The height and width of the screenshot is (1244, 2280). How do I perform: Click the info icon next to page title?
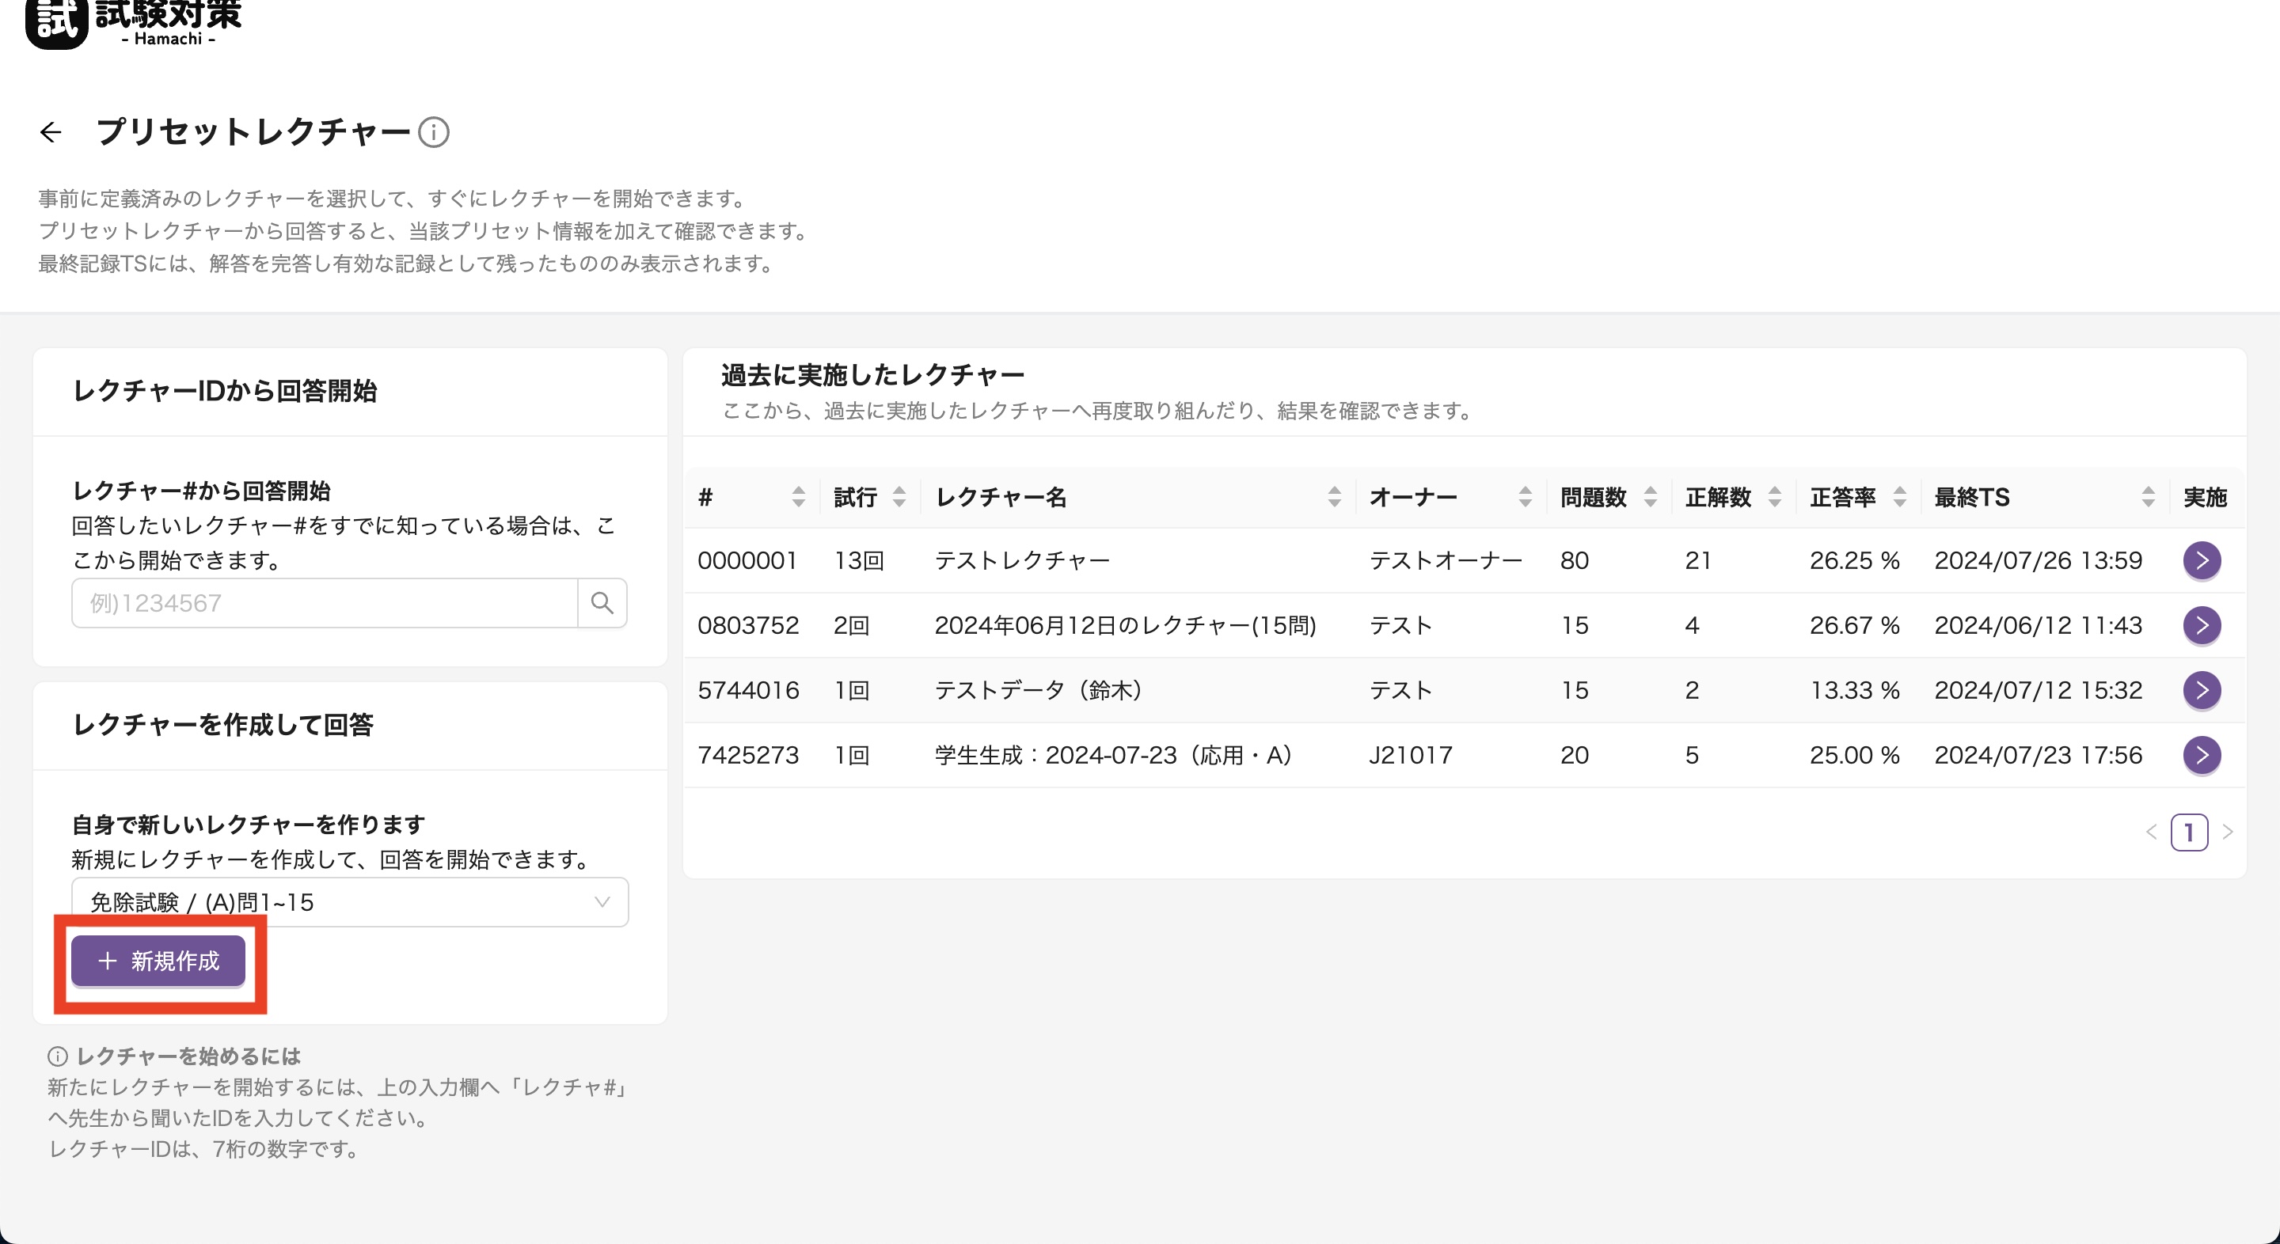point(434,133)
